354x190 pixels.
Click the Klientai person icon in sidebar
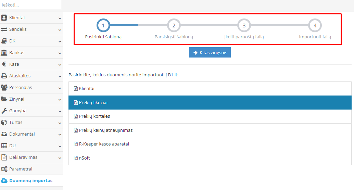pos(4,18)
